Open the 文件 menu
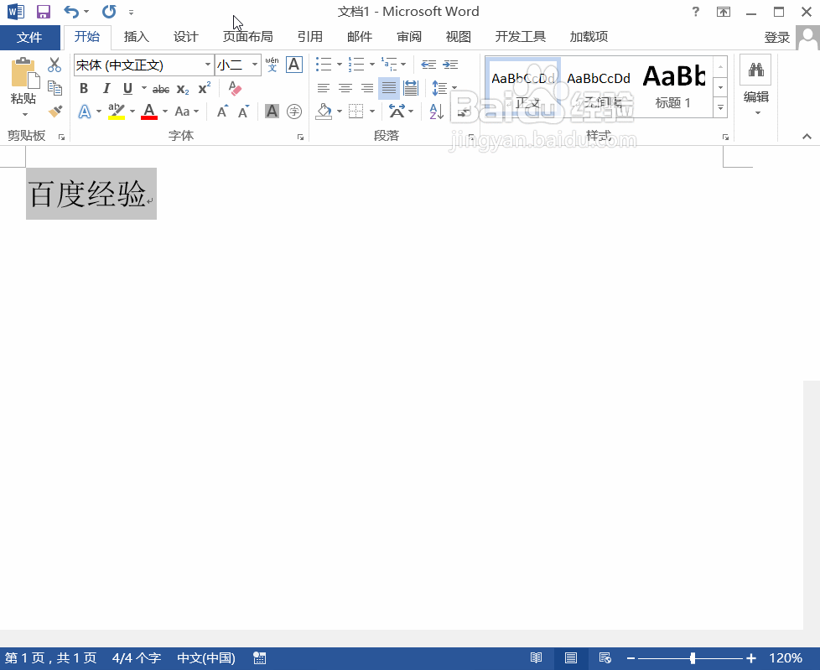820x670 pixels. 30,37
